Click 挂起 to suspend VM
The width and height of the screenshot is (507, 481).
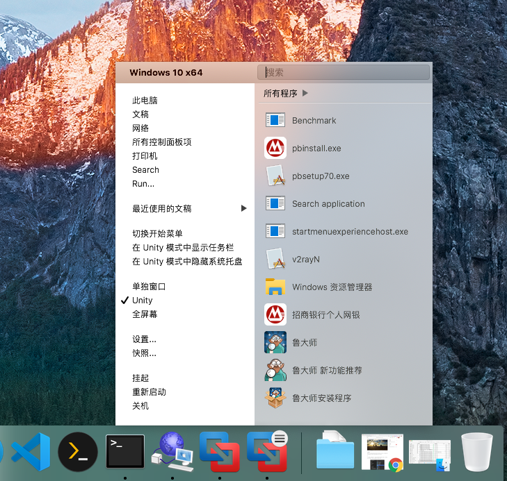point(140,378)
